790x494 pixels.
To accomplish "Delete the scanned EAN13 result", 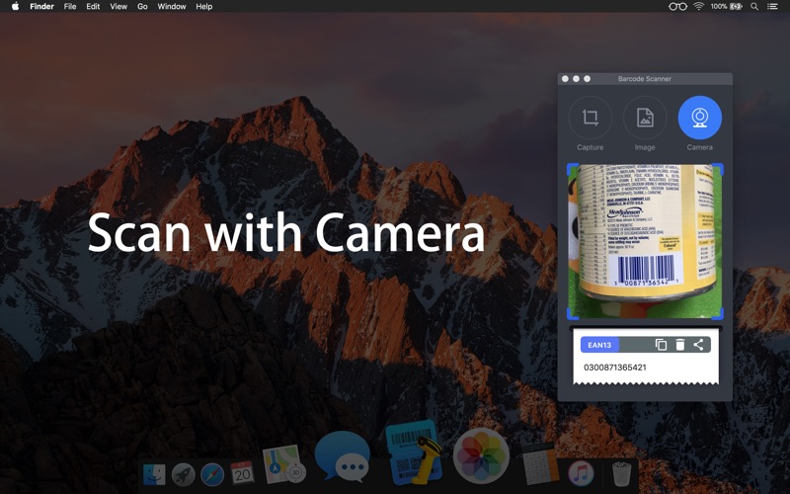I will tap(679, 345).
